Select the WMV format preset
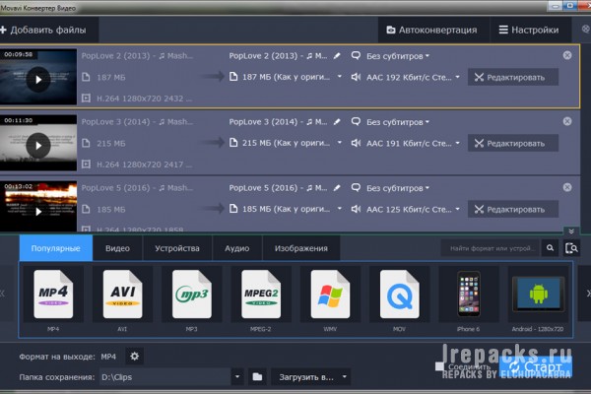 pos(330,299)
